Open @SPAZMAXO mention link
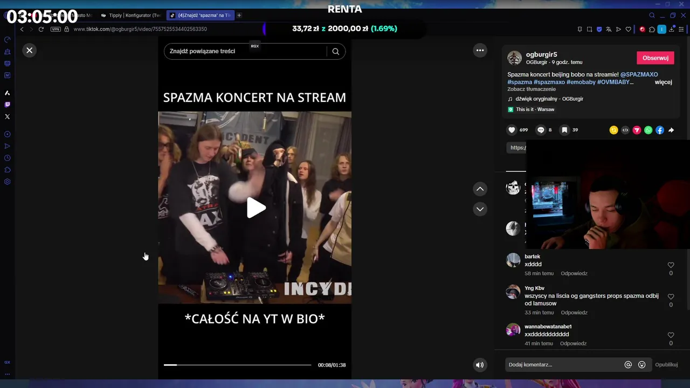 [639, 74]
